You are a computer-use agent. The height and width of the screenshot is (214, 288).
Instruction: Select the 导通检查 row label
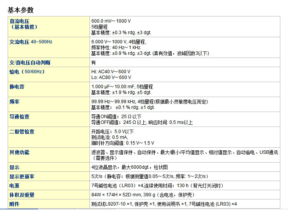tap(20, 117)
